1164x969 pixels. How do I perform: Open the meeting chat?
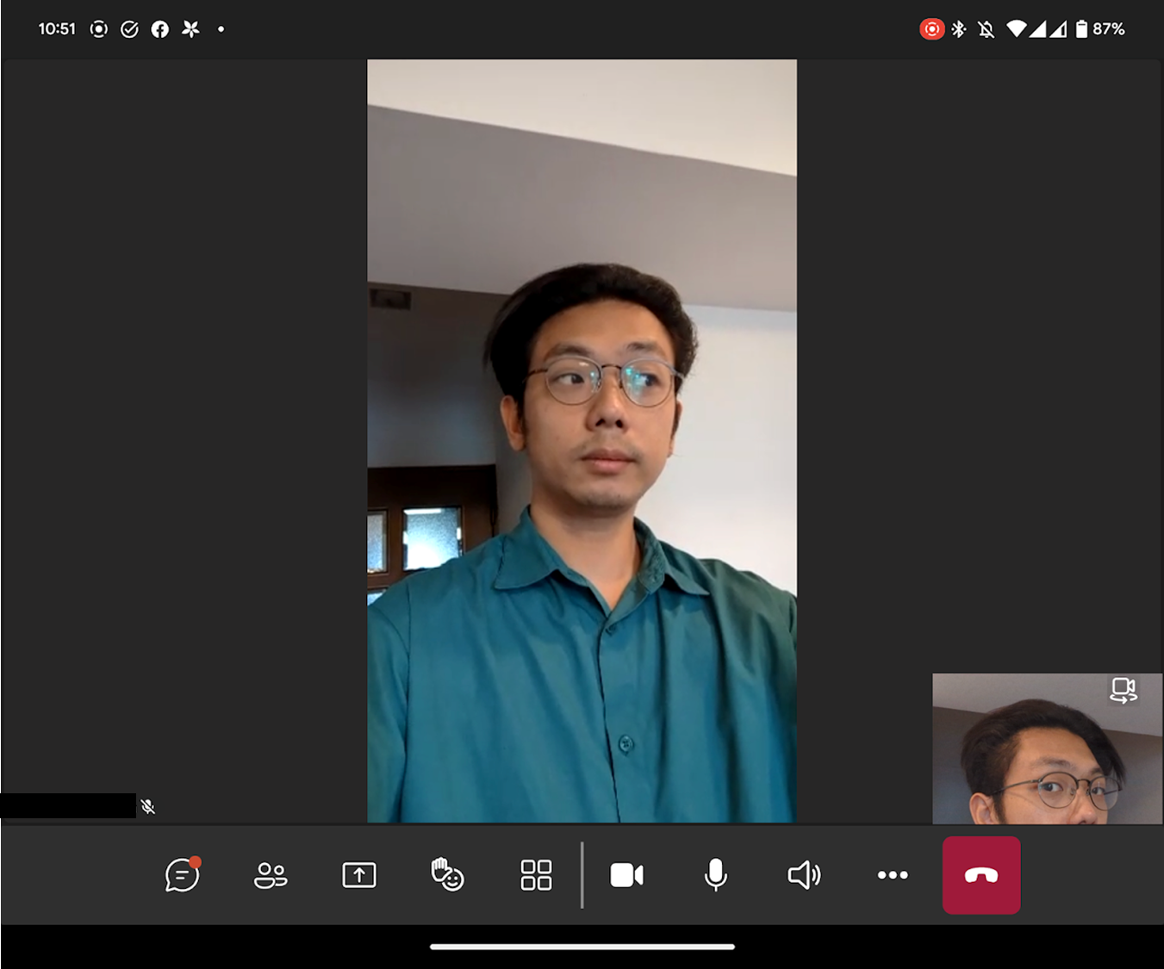(183, 875)
